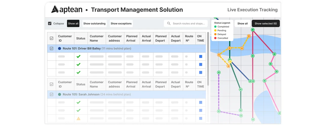Collapse the Route 101: Driver Bill Balley group row
The height and width of the screenshot is (126, 325).
tap(126, 48)
